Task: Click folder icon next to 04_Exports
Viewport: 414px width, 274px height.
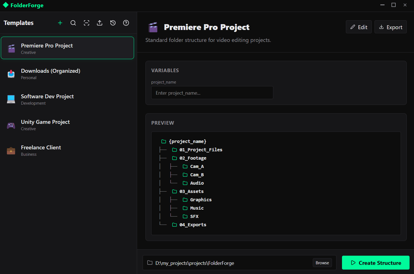Action: coord(175,225)
